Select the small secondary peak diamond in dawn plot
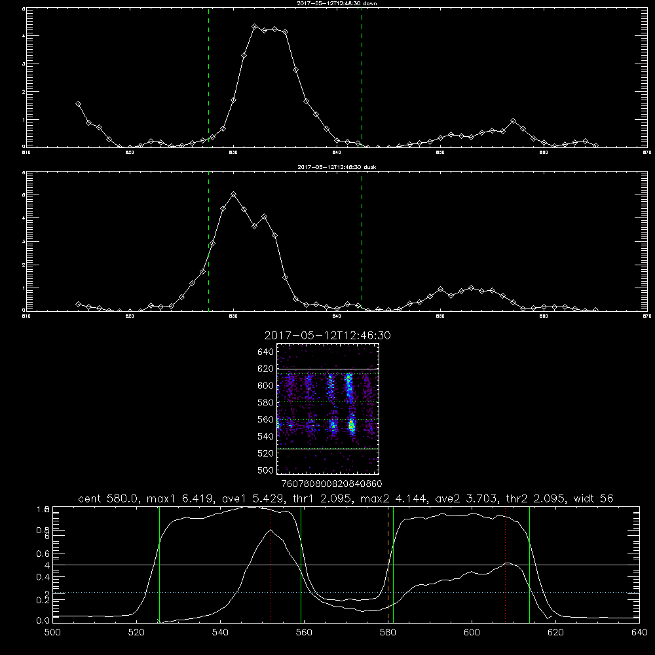655x655 pixels. click(514, 121)
